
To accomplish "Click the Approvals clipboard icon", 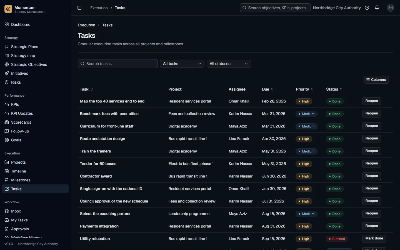I will (7, 229).
